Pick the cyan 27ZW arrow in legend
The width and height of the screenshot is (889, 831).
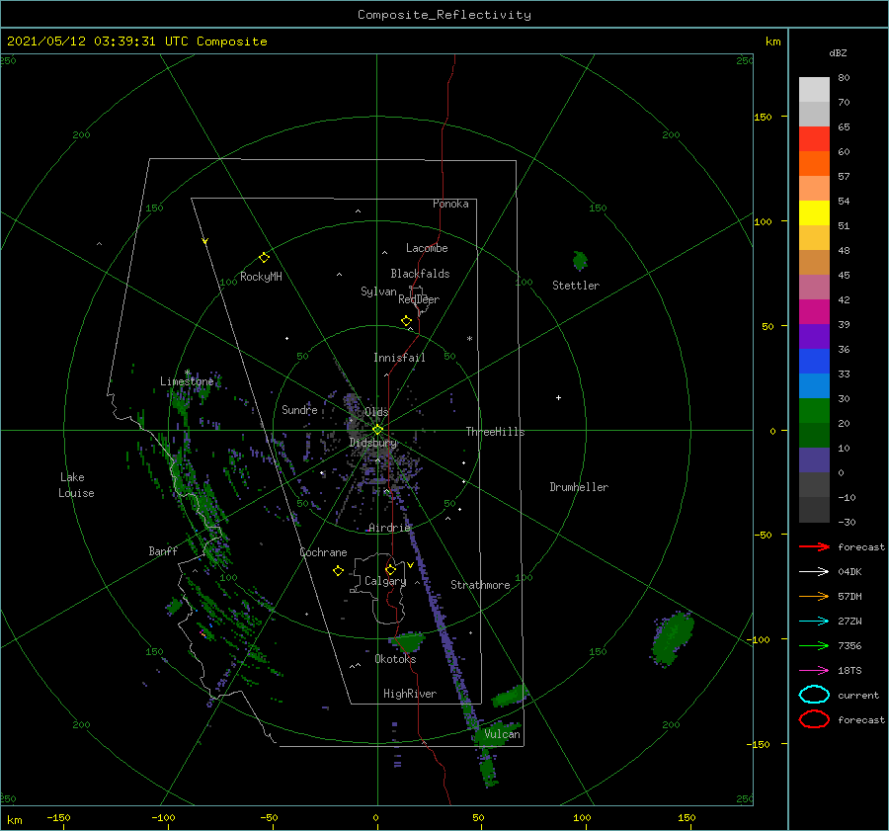(x=814, y=622)
